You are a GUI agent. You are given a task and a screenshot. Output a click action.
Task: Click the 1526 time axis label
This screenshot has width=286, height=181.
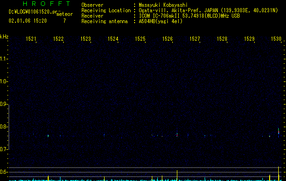point(167,38)
